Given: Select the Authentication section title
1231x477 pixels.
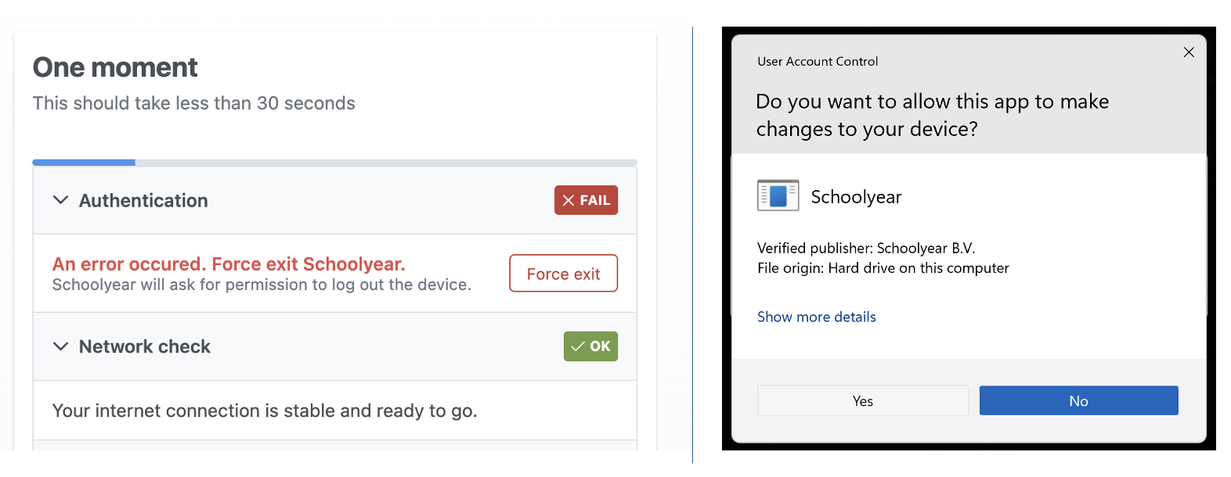Looking at the screenshot, I should point(143,201).
